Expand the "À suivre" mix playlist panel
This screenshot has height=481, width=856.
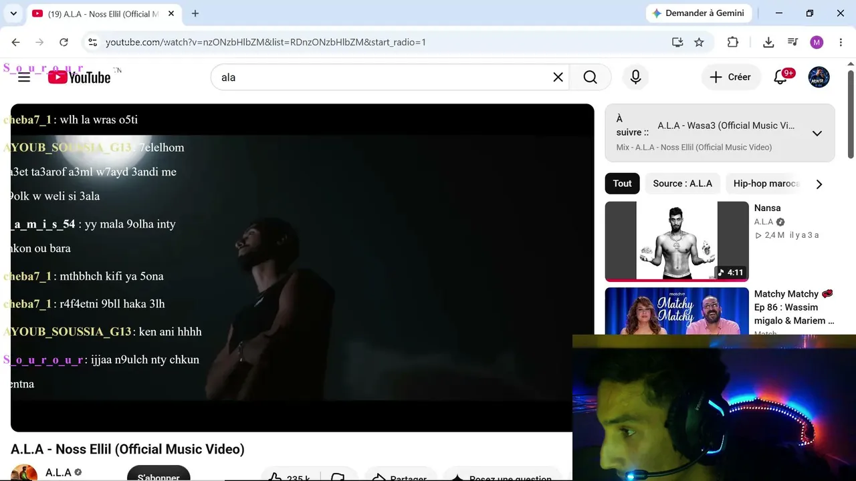click(817, 133)
